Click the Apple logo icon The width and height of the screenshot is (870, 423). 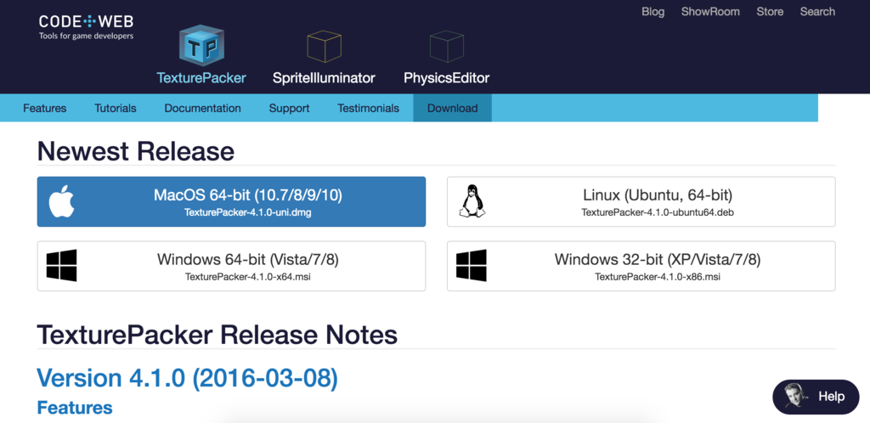click(x=61, y=201)
